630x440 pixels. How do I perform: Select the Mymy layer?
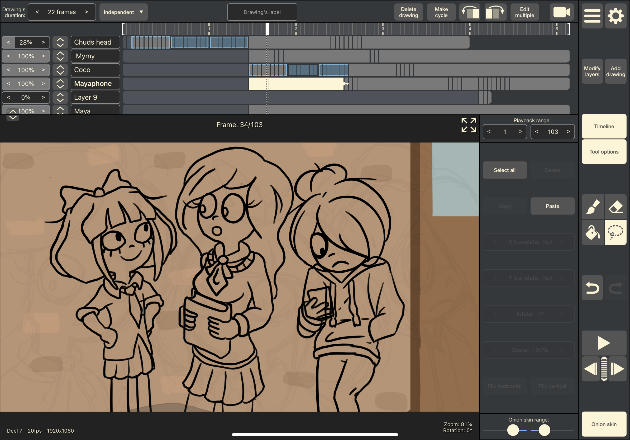pos(95,56)
